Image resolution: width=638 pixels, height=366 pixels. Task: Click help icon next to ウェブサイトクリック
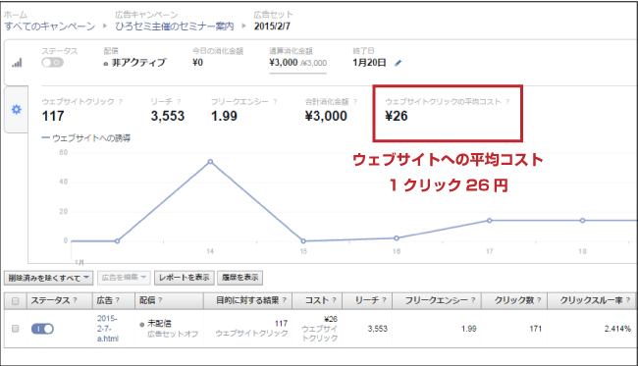[121, 102]
